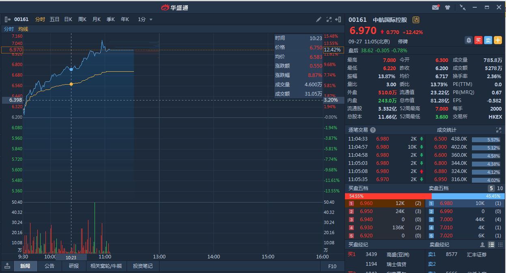The image size is (506, 273).
Task: Click the shirt-shaped skin theme icon
Action: tap(447, 7)
